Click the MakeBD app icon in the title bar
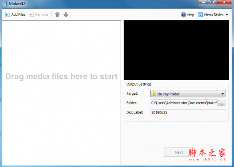Screen dimensions: 234x167 pyautogui.click(x=4, y=4)
